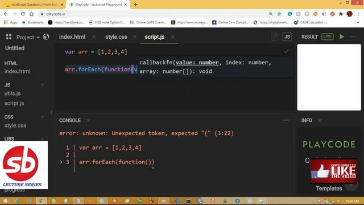This screenshot has width=364, height=205.
Task: Click the var arr declaration line in editor
Action: click(x=96, y=52)
